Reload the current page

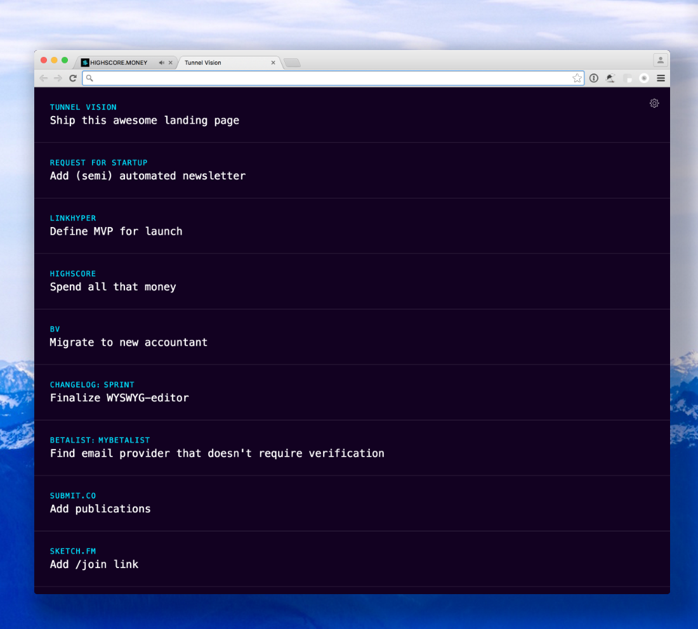73,78
